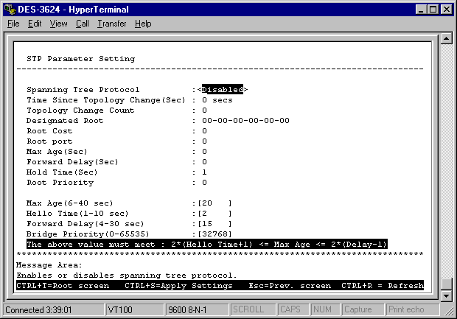Open the File menu
457x319 pixels.
tap(13, 24)
